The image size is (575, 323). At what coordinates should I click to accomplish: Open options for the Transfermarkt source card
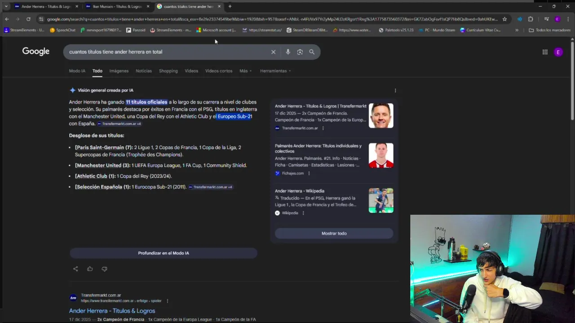coord(323,128)
